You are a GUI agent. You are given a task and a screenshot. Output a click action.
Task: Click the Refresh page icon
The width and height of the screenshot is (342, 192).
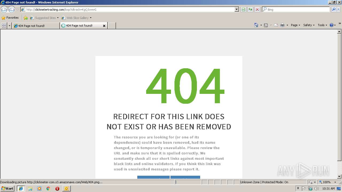(250, 10)
